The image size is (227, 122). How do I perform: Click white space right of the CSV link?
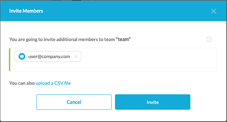(x=142, y=83)
